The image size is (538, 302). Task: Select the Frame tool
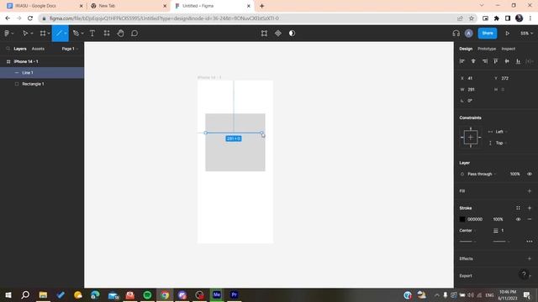click(43, 34)
